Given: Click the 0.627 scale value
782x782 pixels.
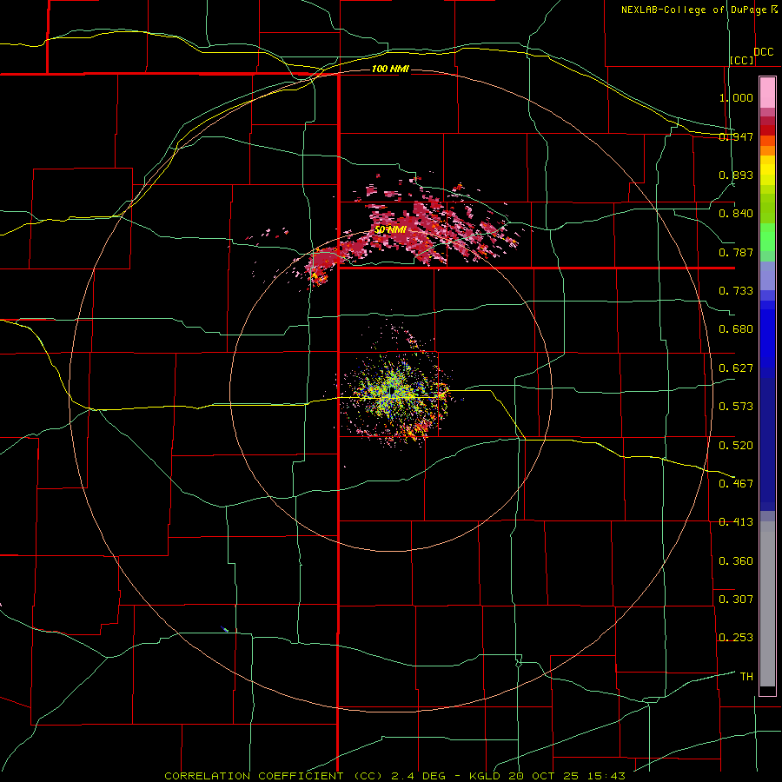Looking at the screenshot, I should pos(736,368).
